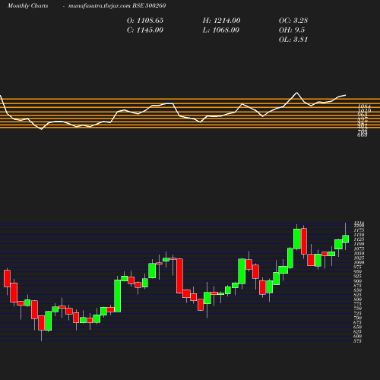380x380 pixels.
Task: Select the high value 'H: 1214.00'
Action: point(221,21)
